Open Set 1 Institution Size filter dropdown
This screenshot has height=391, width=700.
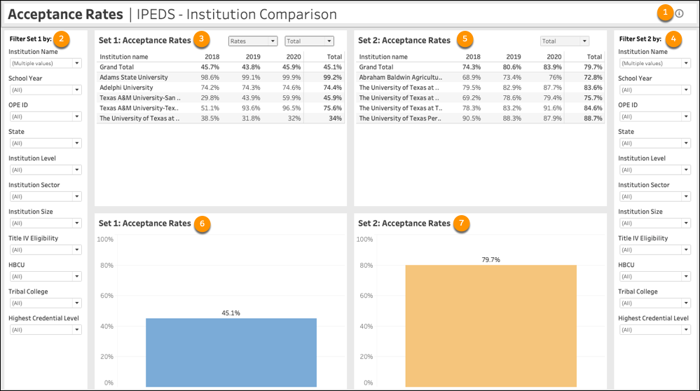[45, 223]
